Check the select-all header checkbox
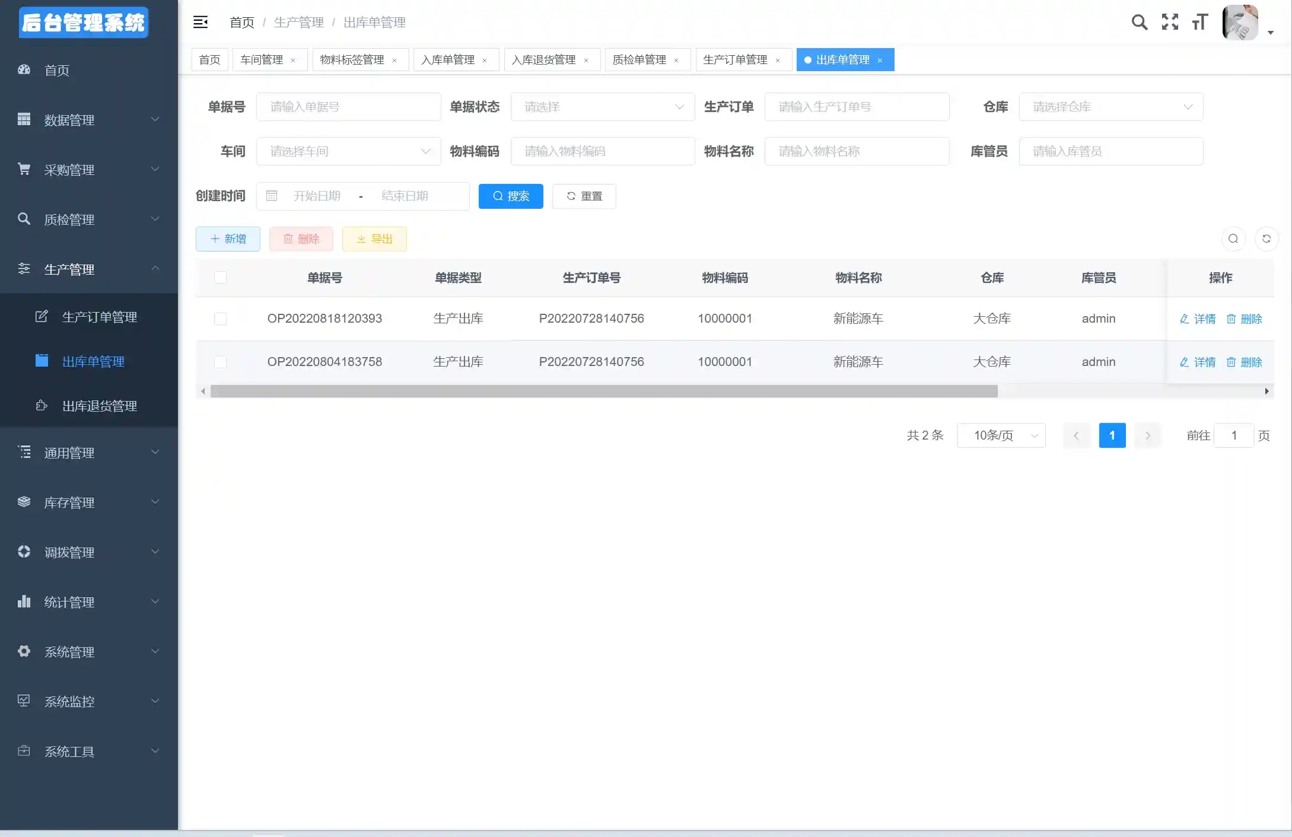Viewport: 1292px width, 837px height. pos(220,278)
